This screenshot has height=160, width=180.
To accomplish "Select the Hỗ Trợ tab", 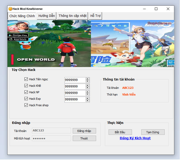I will tap(95, 16).
